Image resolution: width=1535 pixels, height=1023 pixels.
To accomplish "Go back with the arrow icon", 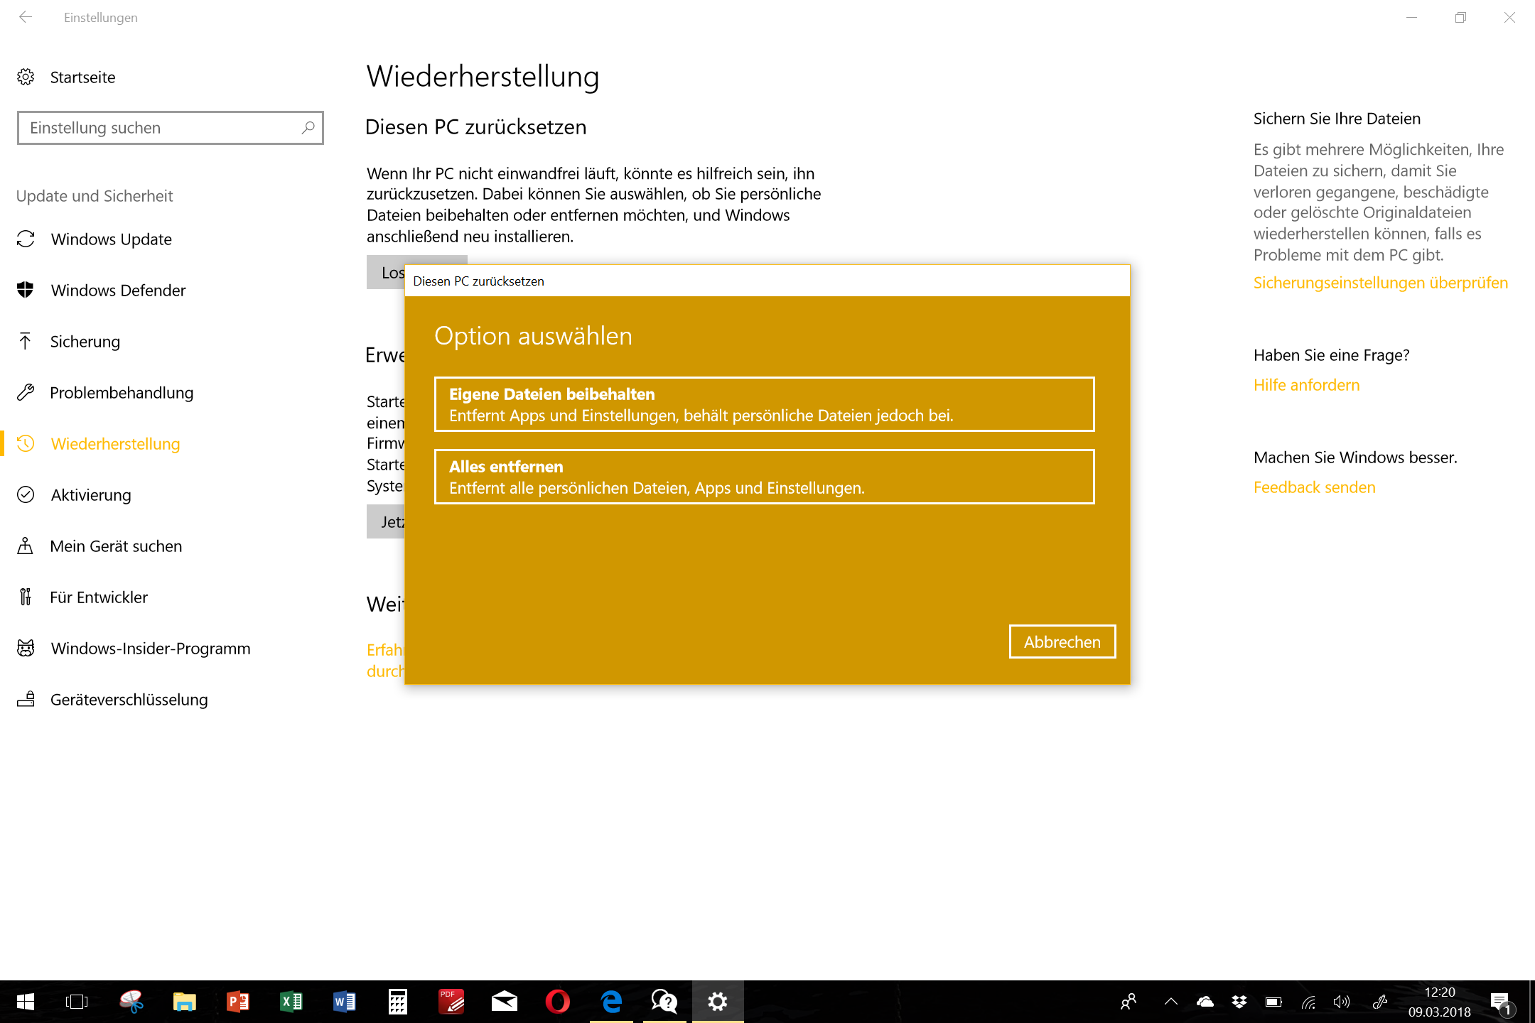I will pos(26,17).
